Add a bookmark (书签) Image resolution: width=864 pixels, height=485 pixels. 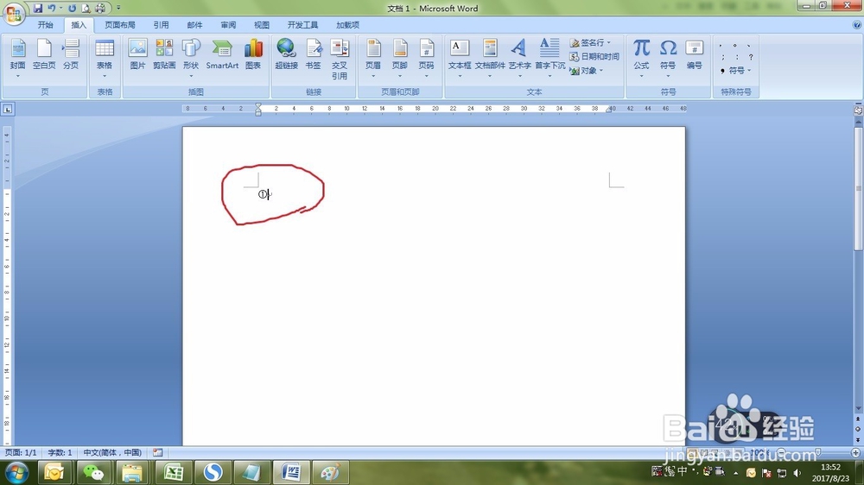click(313, 55)
